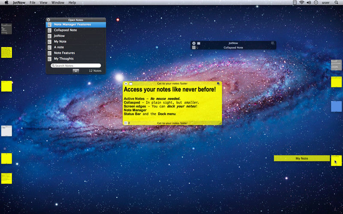The height and width of the screenshot is (214, 343).
Task: Click the Screen edges line in yellow note
Action: 160,106
